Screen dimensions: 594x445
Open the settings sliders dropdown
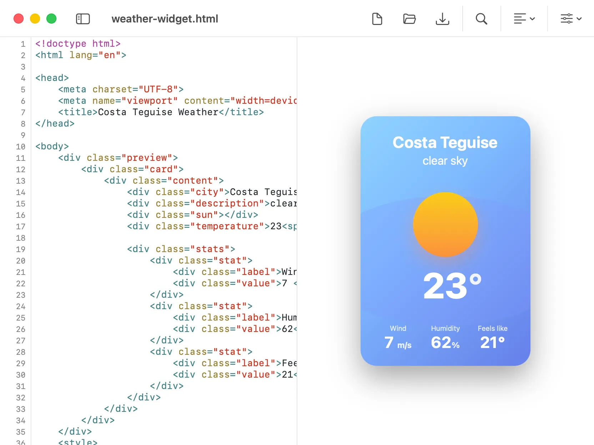point(571,19)
